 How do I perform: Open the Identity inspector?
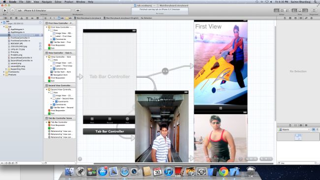point(295,18)
